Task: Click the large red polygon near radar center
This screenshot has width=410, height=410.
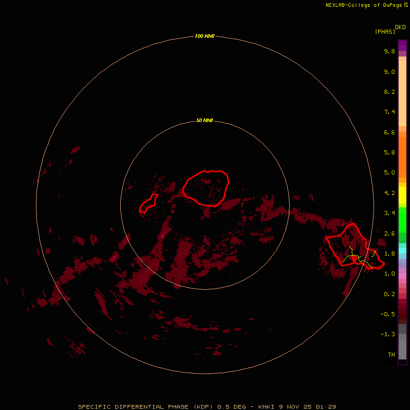Action: (x=205, y=189)
